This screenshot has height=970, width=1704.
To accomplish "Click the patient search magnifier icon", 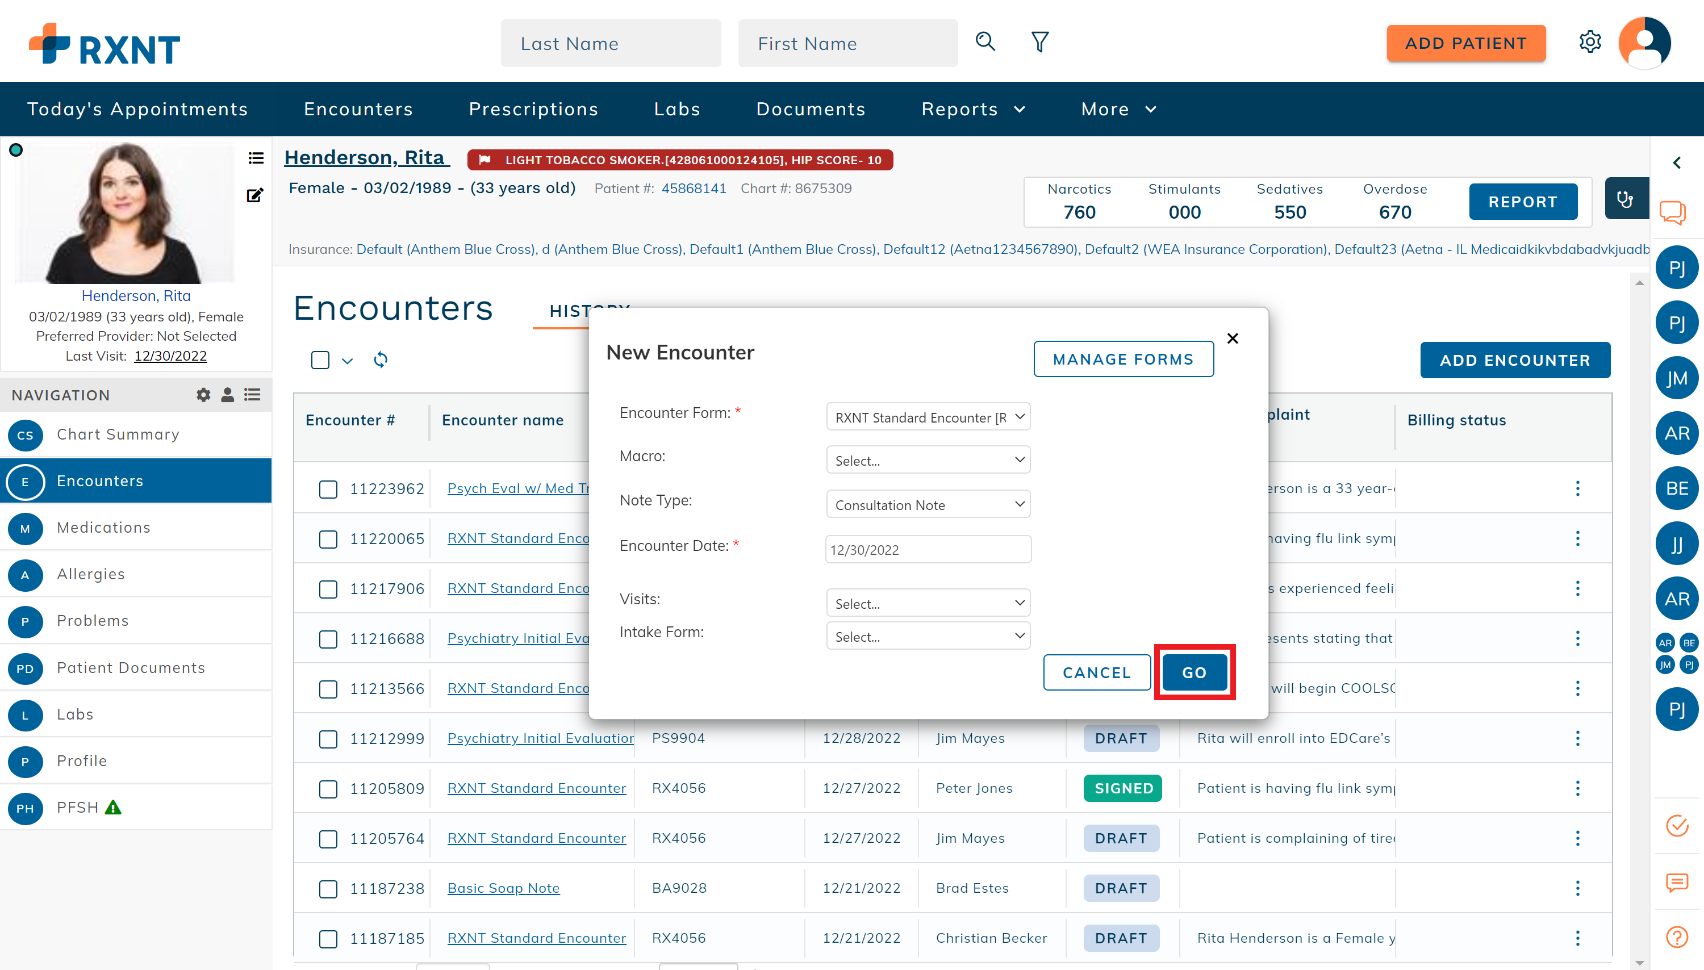I will click(985, 42).
